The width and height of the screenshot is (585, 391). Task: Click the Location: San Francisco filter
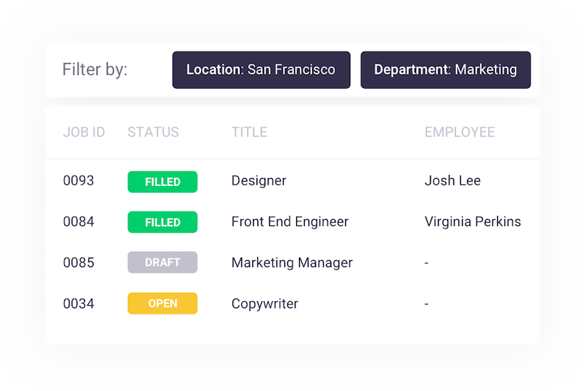(x=261, y=70)
